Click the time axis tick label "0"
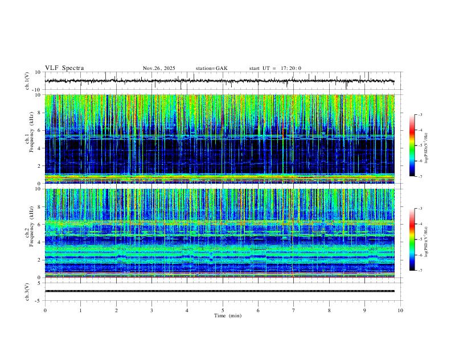Viewport: 451px width, 348px height. click(x=45, y=310)
